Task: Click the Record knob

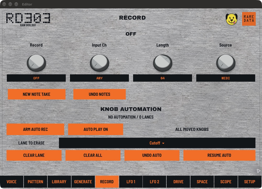Action: coord(36,63)
